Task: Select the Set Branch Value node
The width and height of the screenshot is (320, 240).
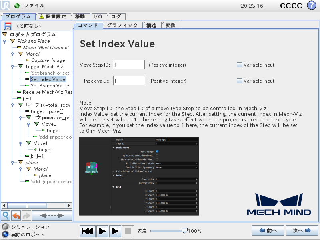Action: [50, 85]
